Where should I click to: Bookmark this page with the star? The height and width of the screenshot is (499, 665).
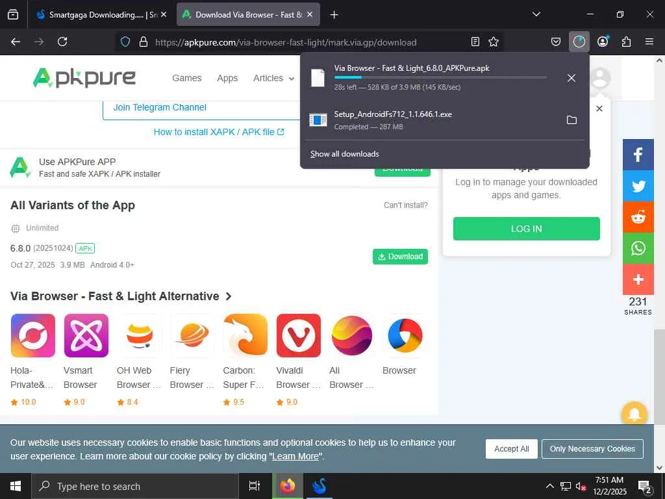pyautogui.click(x=494, y=42)
